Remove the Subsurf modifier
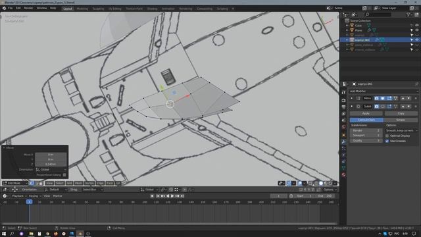The image size is (421, 237). tap(416, 107)
